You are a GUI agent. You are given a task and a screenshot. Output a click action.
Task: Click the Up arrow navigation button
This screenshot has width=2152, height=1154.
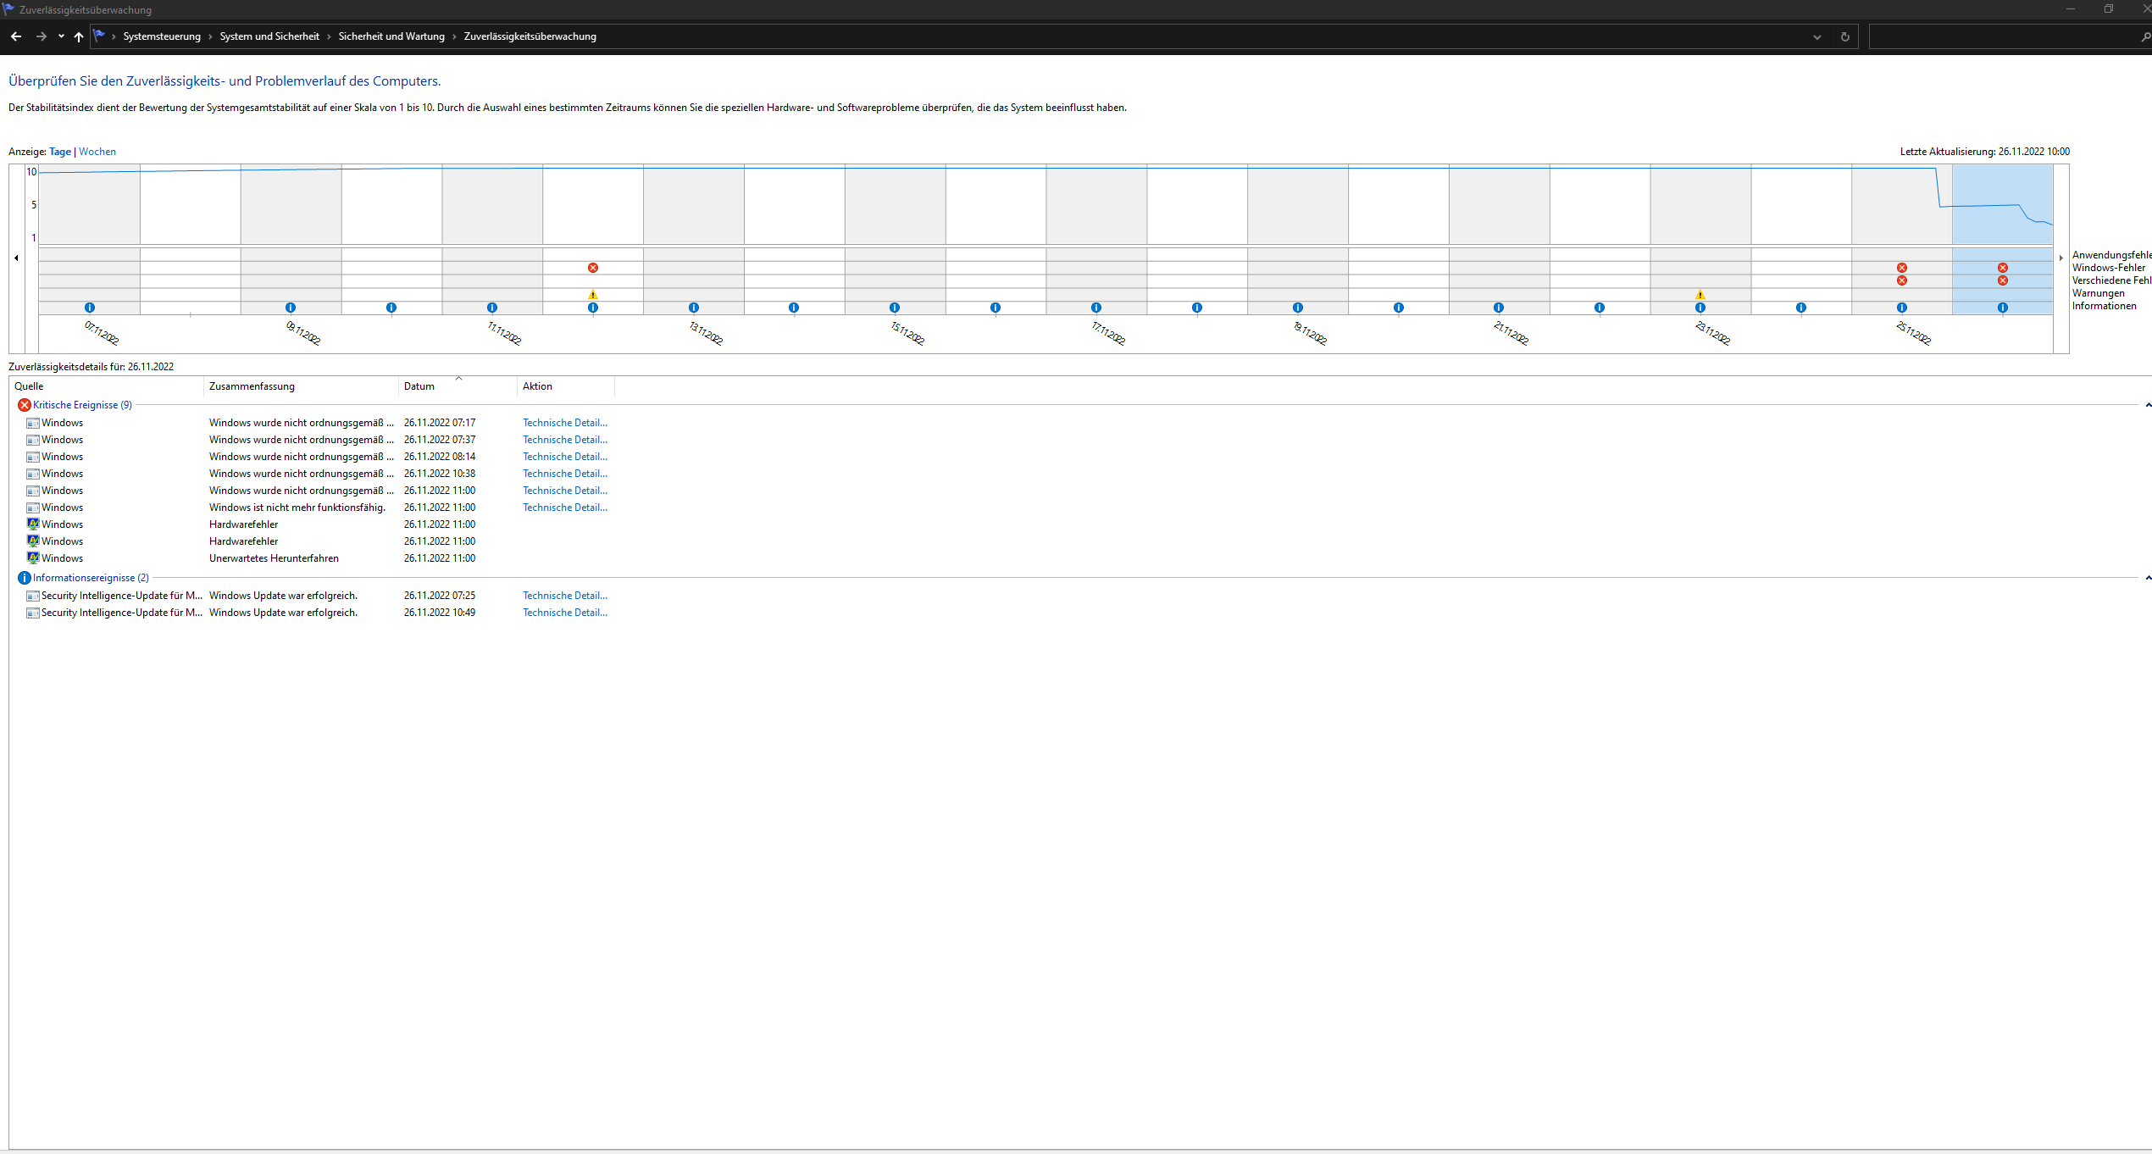tap(79, 36)
